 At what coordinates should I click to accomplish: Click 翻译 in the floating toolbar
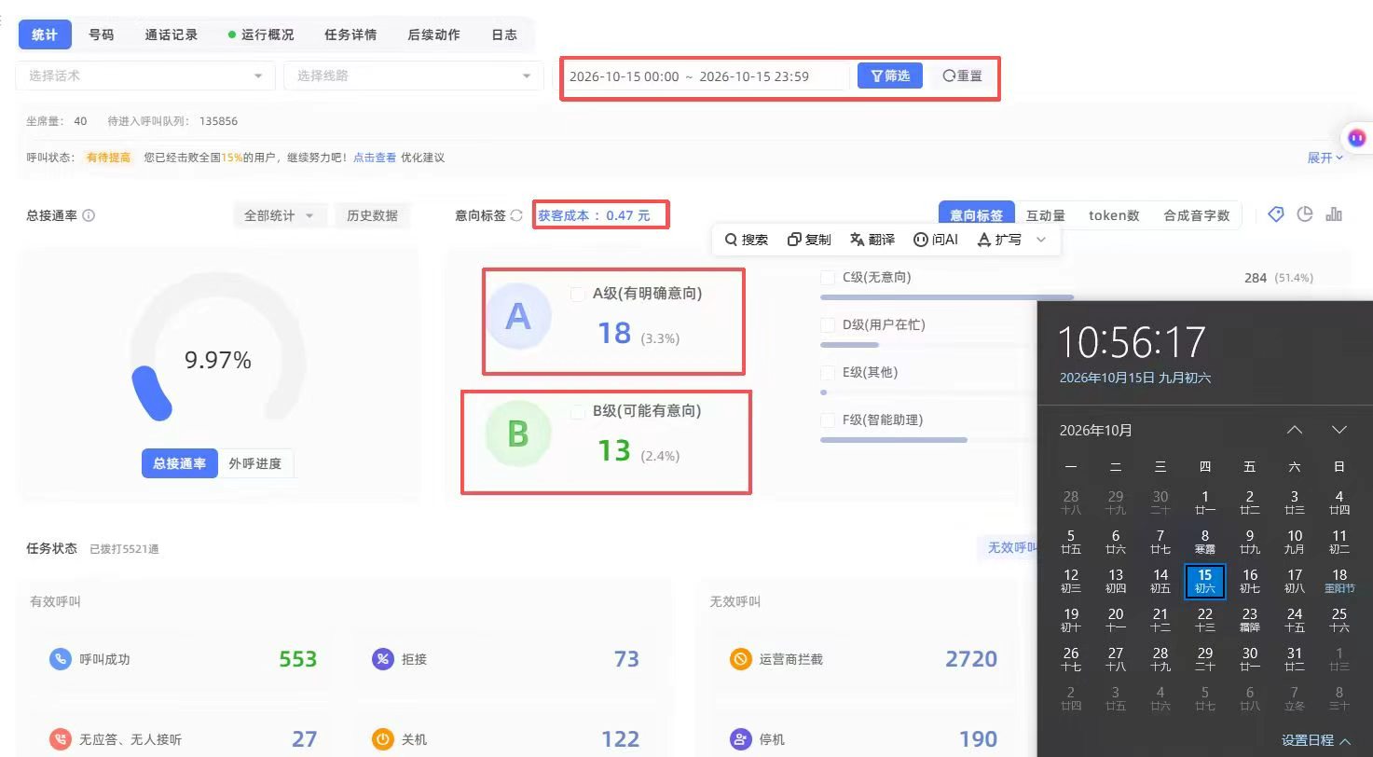(872, 240)
